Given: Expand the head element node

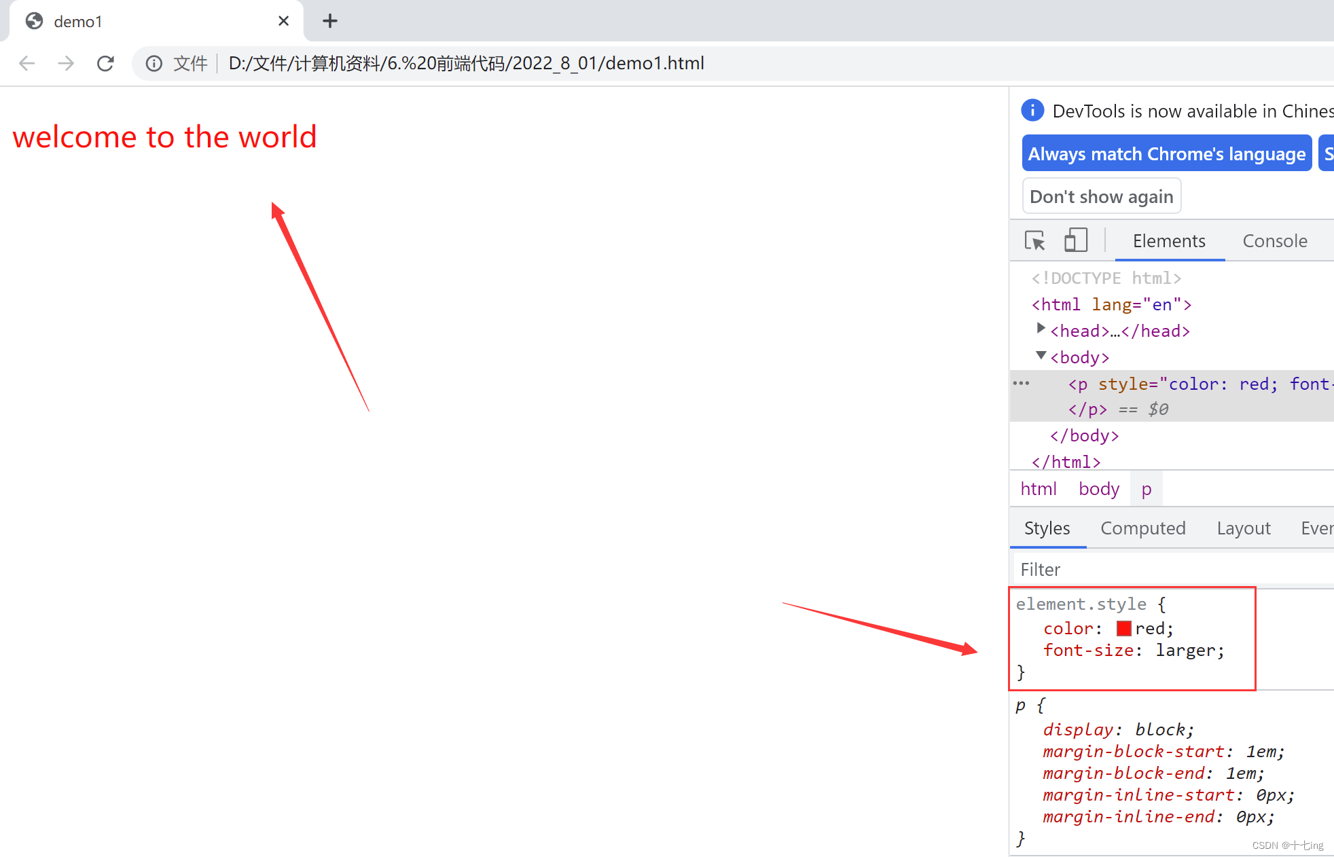Looking at the screenshot, I should click(1041, 329).
